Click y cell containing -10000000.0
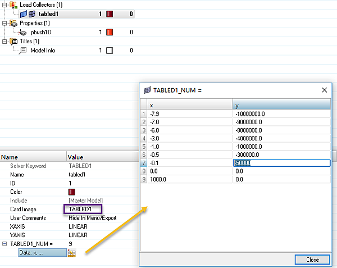Viewport: 337px width, 268px height. point(281,114)
